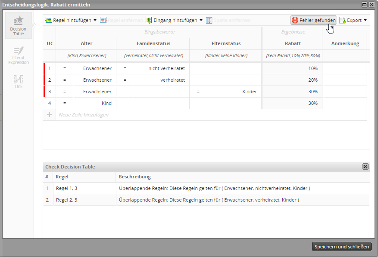Close the Check Decision Table panel

tap(365, 166)
